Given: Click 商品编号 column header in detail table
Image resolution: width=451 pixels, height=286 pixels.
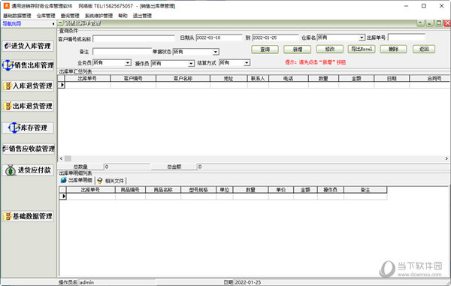Looking at the screenshot, I should tap(130, 190).
